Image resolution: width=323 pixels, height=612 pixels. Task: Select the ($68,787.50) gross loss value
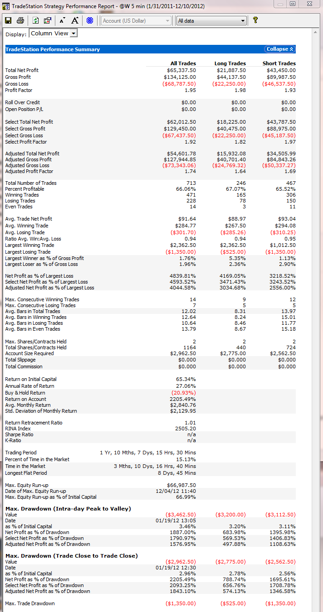(179, 84)
